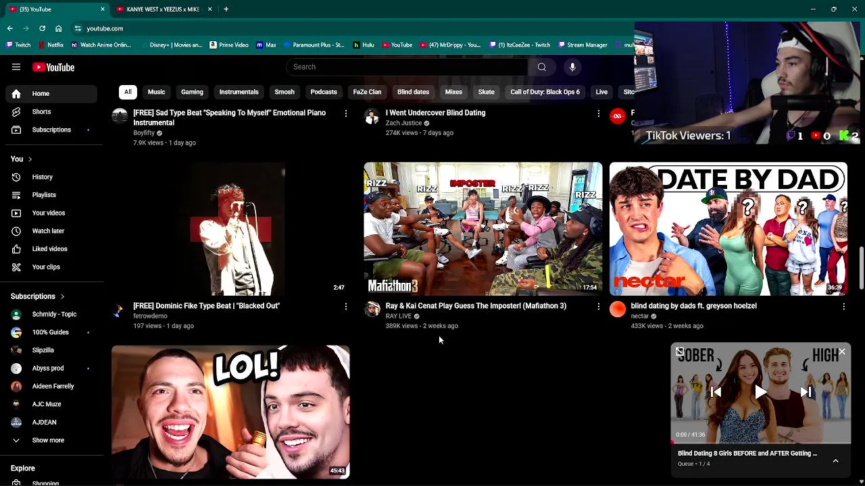The width and height of the screenshot is (865, 486).
Task: Open History in the sidebar
Action: click(x=51, y=177)
